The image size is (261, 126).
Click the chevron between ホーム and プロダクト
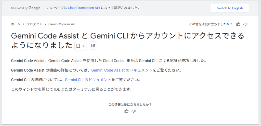pos(23,24)
